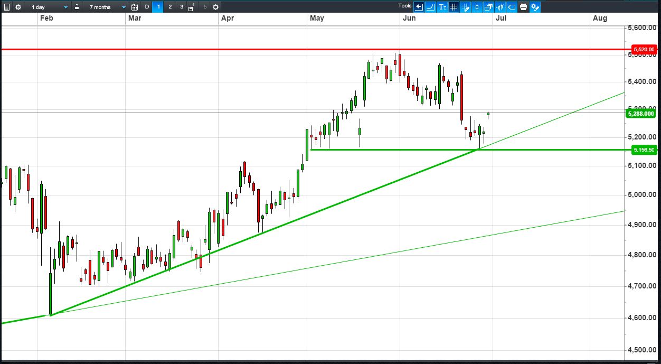
Task: Select the curve drawing tool
Action: coord(430,7)
